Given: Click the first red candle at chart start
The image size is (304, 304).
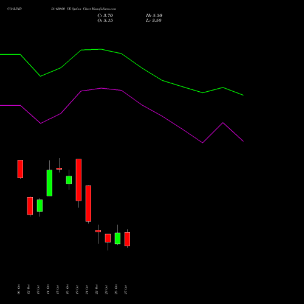Looking at the screenshot, I should [x=20, y=169].
